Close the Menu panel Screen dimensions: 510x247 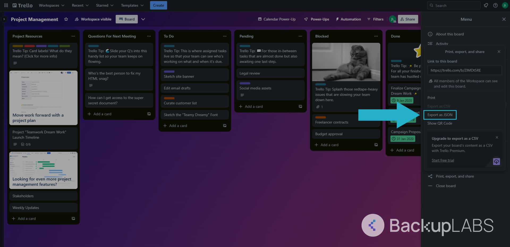tap(504, 19)
